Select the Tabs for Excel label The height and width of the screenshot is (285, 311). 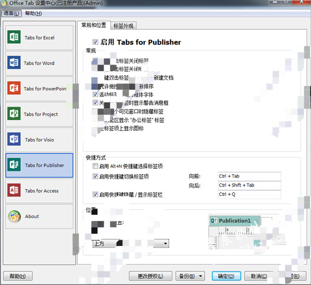pyautogui.click(x=40, y=38)
